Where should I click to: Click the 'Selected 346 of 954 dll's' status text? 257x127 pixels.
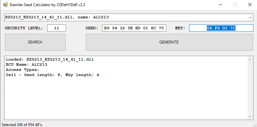tap(22, 125)
